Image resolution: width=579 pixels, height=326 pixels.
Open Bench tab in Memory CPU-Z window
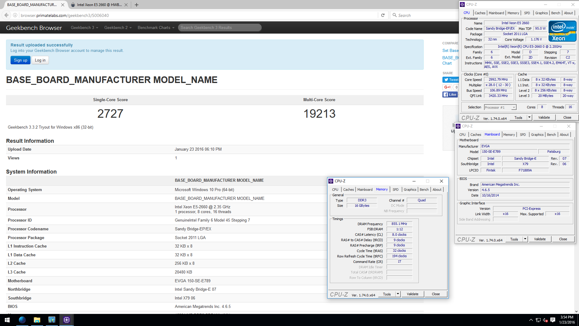click(x=424, y=190)
